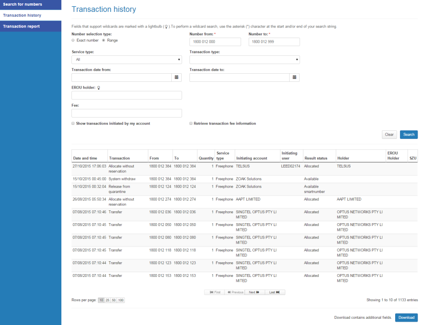Open the Transaction type dropdown
Screen dimensions: 428x325
(296, 59)
